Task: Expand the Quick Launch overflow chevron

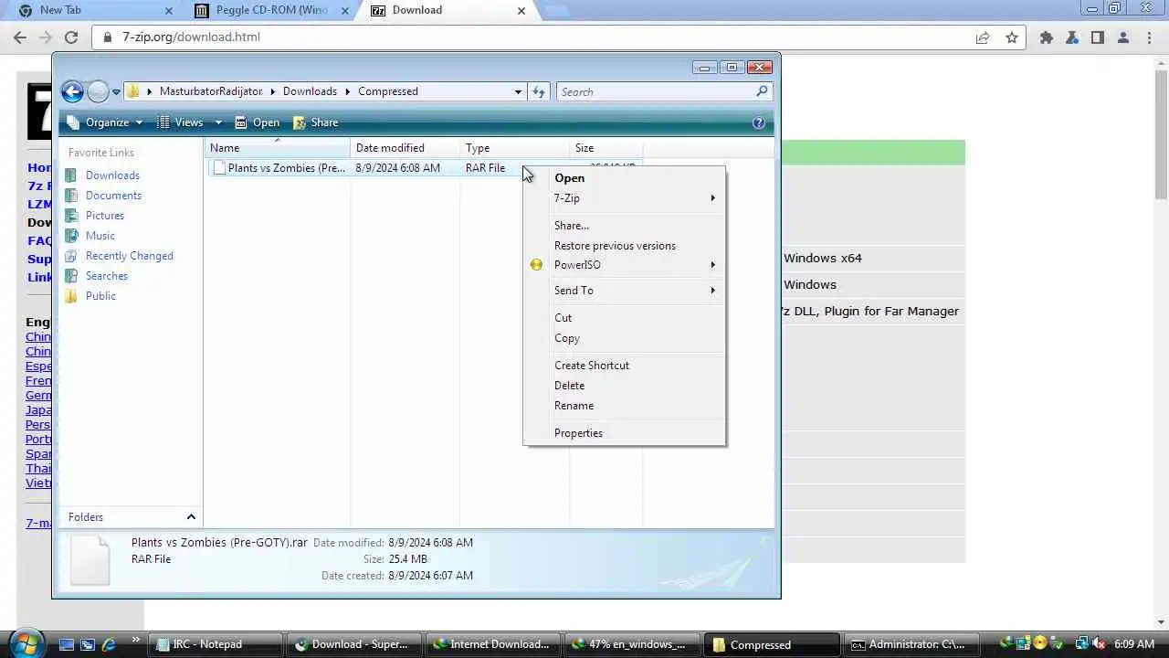Action: 135,640
